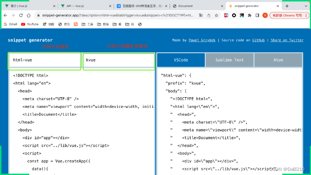311x175 pixels.
Task: Close the Document tab
Action: tap(222, 6)
